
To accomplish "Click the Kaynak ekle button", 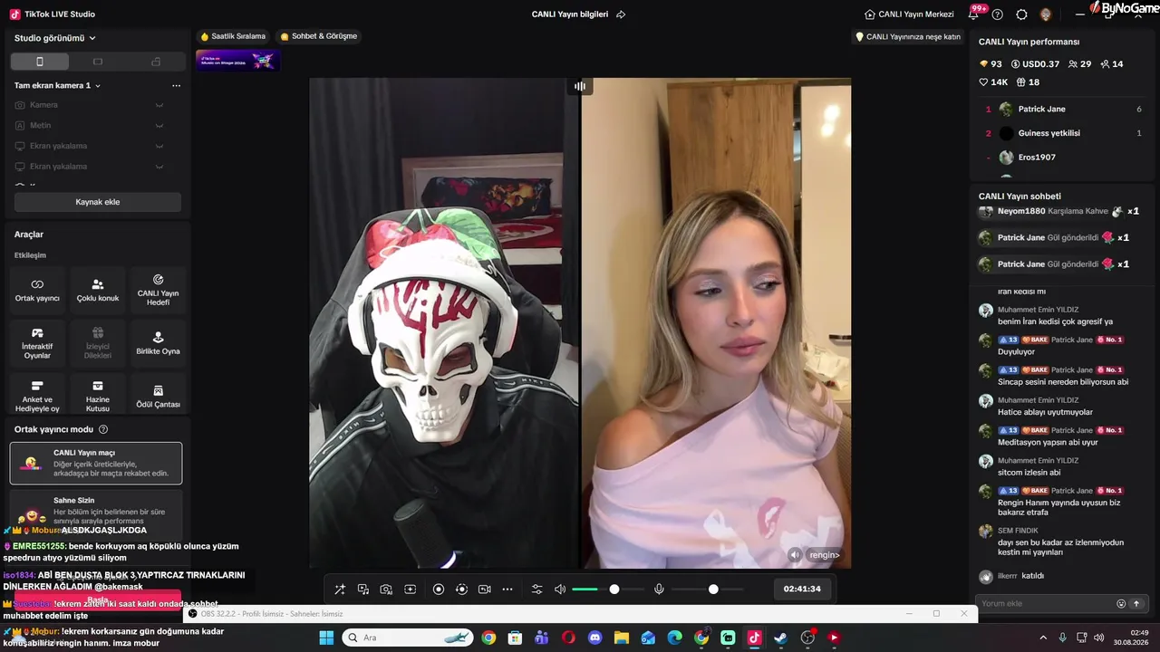I will [x=98, y=202].
